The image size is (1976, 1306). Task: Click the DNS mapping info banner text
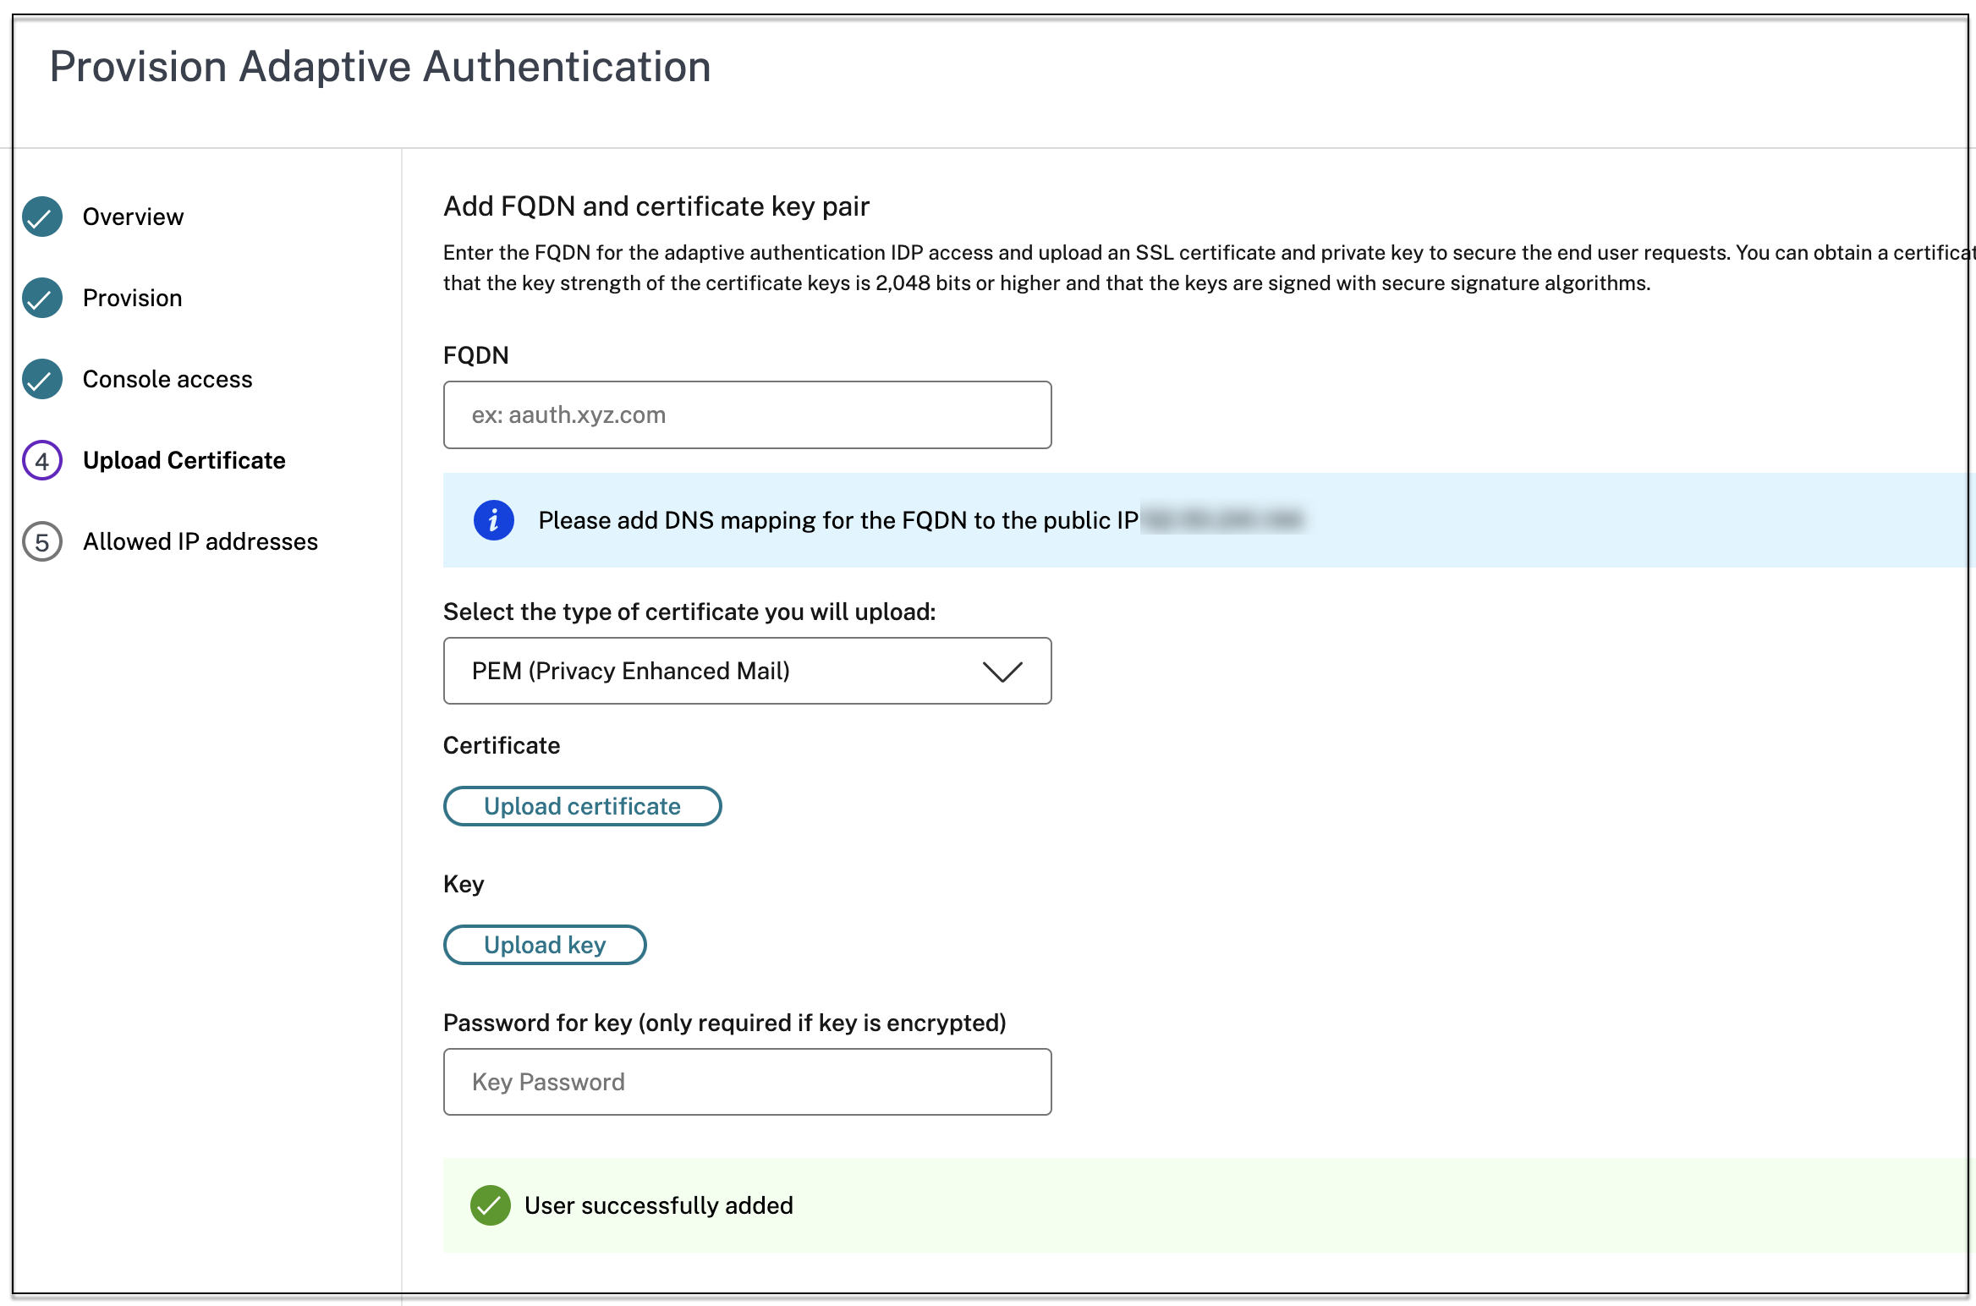[x=837, y=519]
